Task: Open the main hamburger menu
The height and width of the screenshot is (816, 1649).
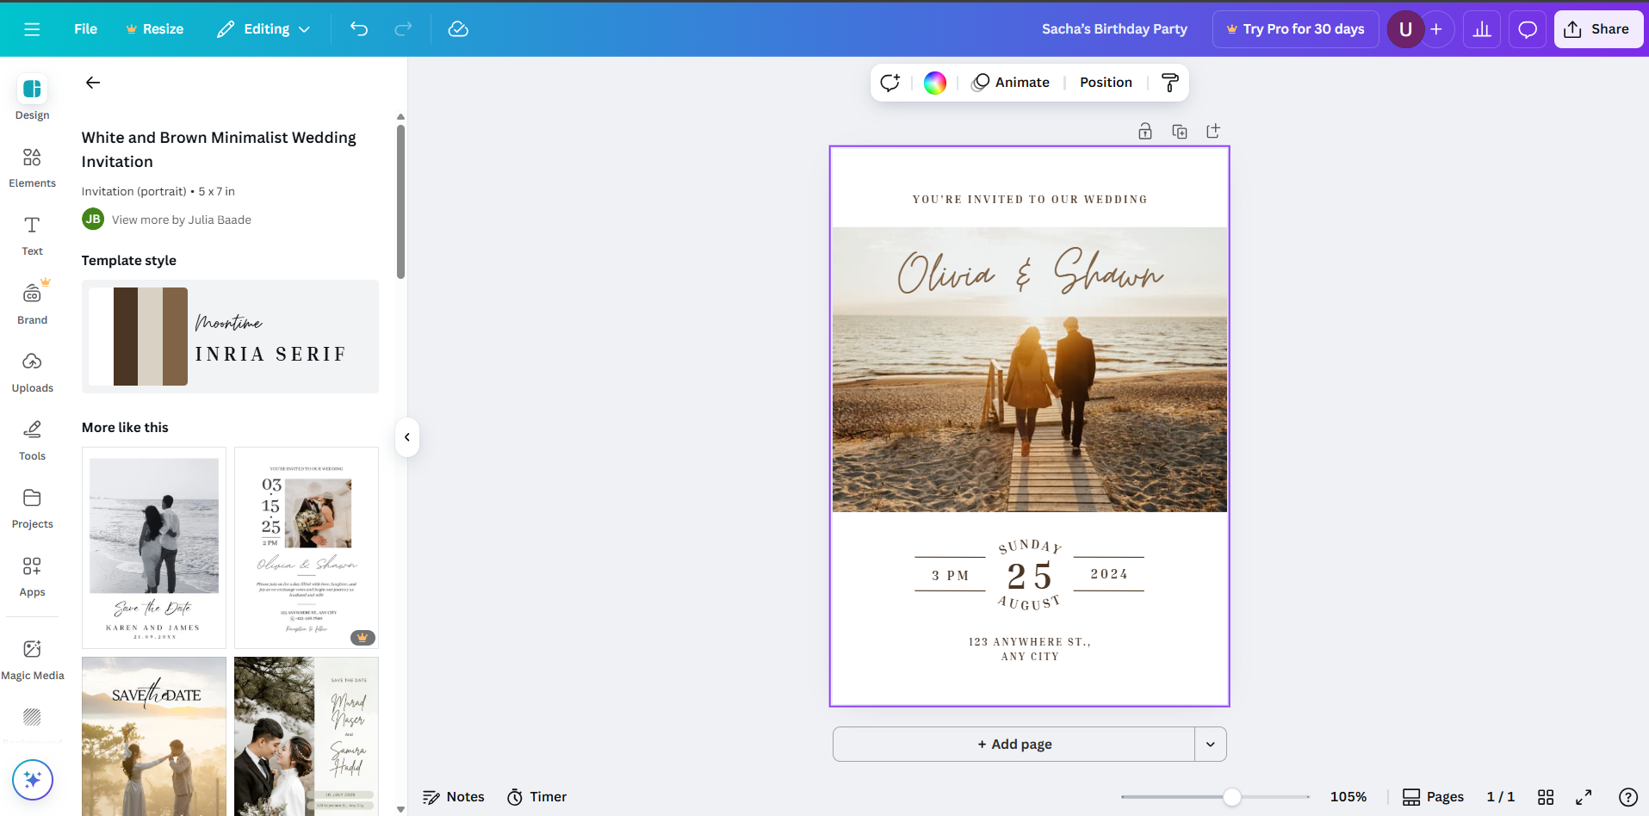Action: coord(32,29)
